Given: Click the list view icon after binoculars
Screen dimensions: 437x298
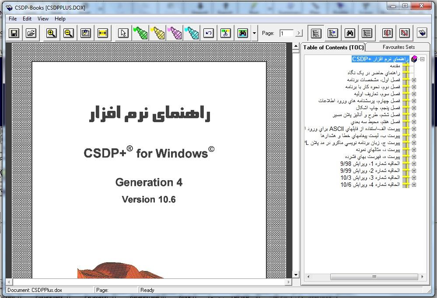Looking at the screenshot, I should point(367,33).
